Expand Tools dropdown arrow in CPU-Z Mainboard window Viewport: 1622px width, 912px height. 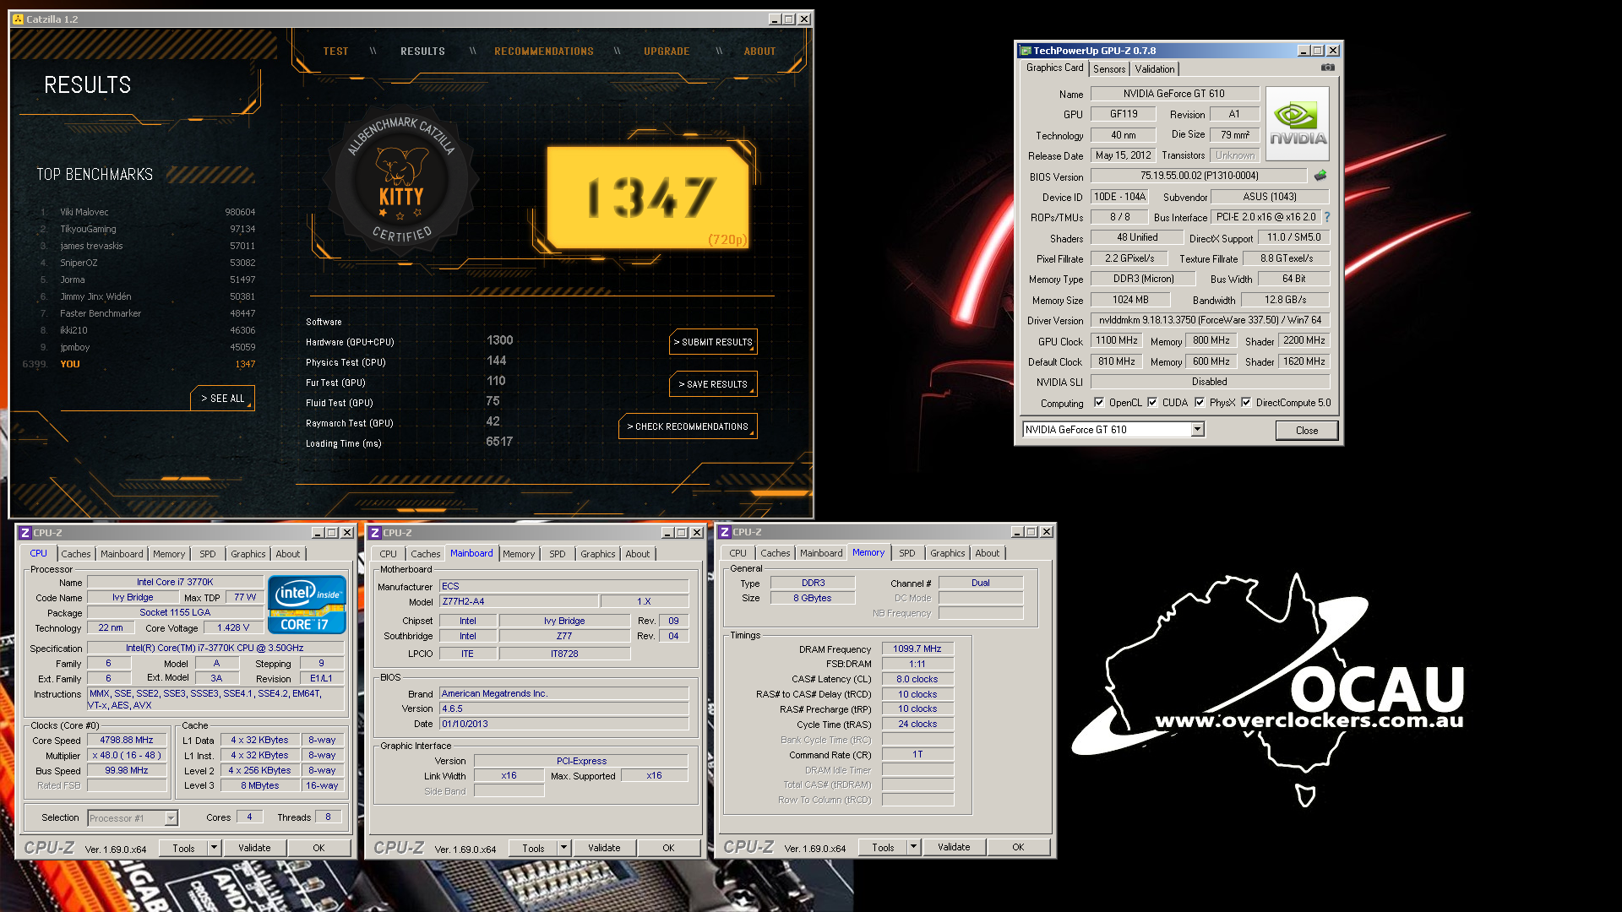click(x=563, y=847)
